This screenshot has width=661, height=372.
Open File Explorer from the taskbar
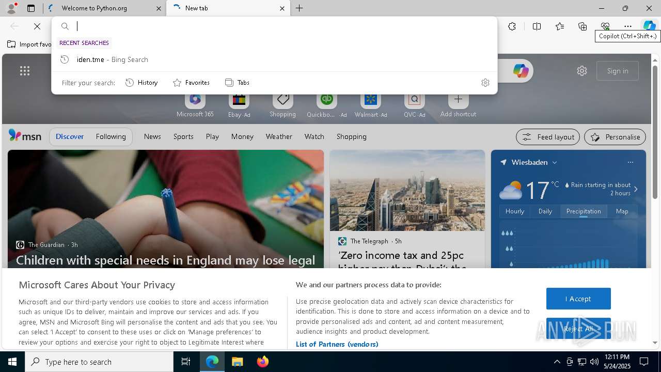click(238, 362)
